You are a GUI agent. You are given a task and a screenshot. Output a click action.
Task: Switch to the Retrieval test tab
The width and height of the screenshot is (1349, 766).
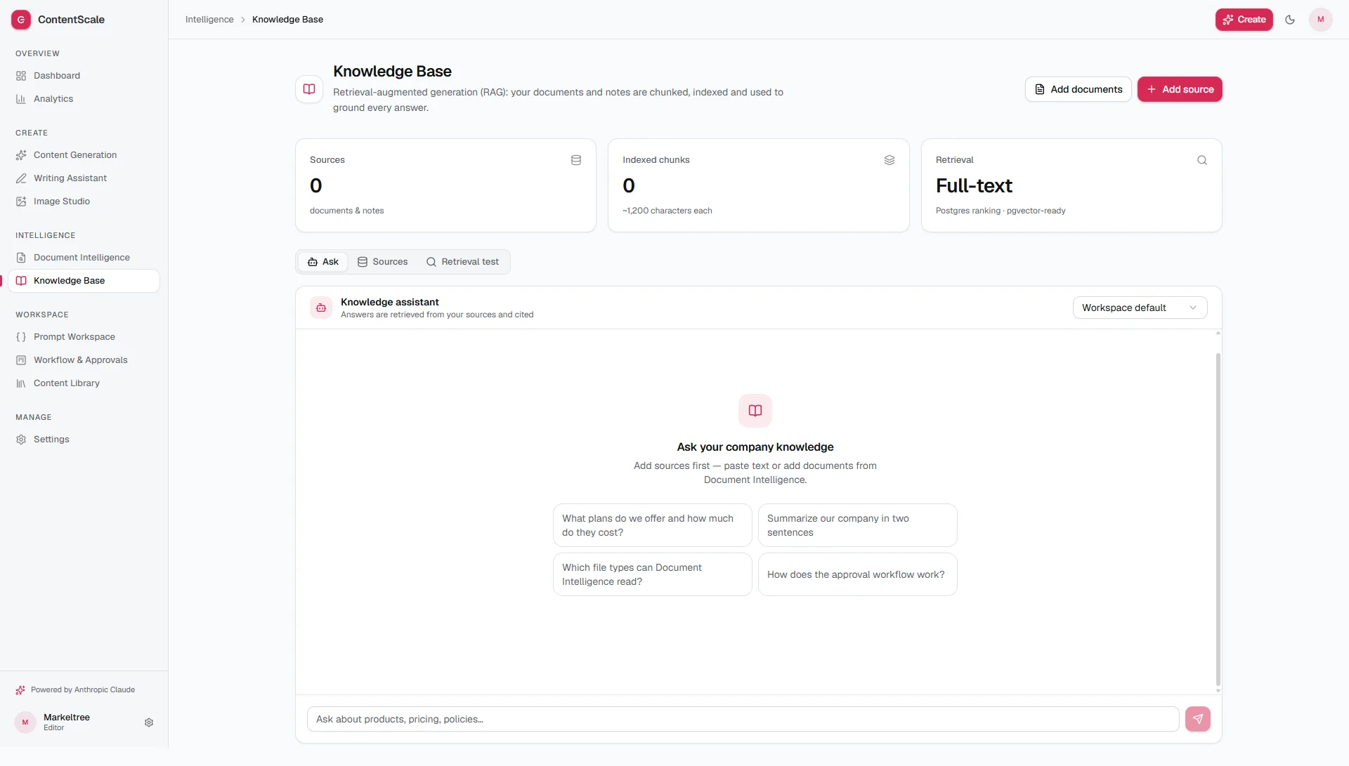(462, 262)
